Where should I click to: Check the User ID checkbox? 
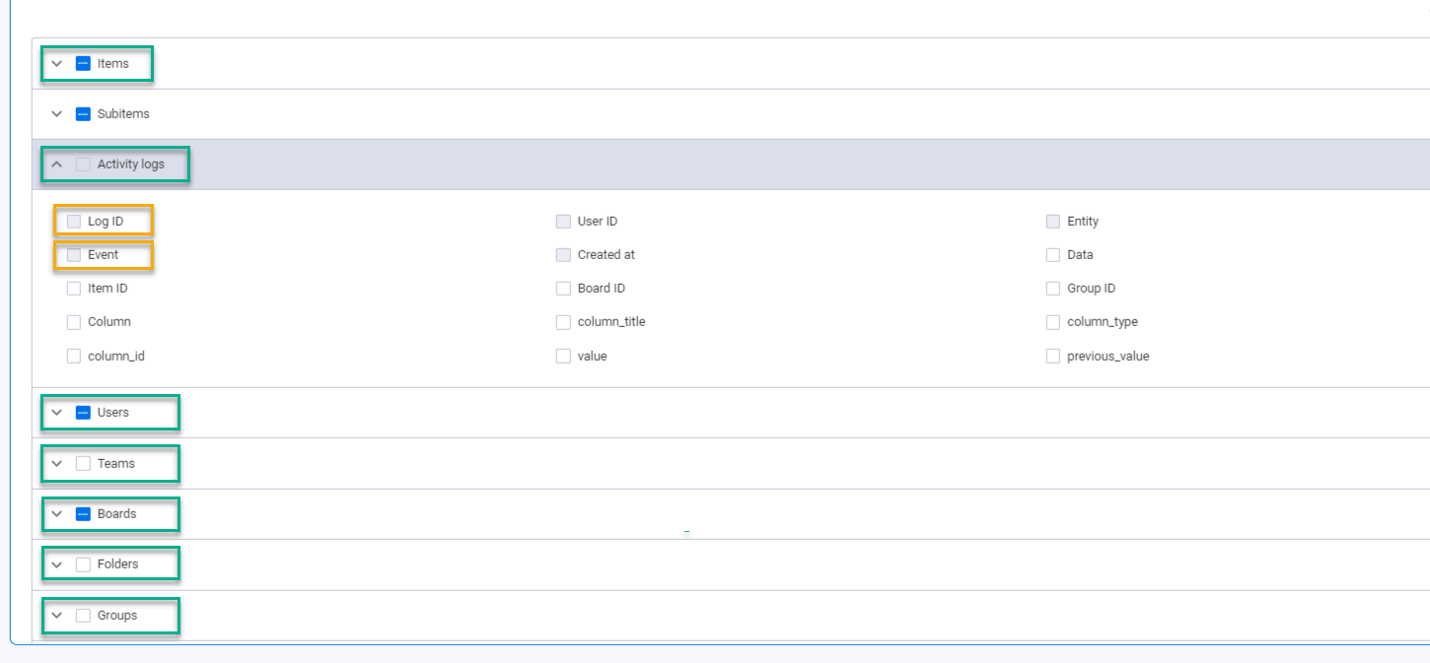click(x=562, y=221)
